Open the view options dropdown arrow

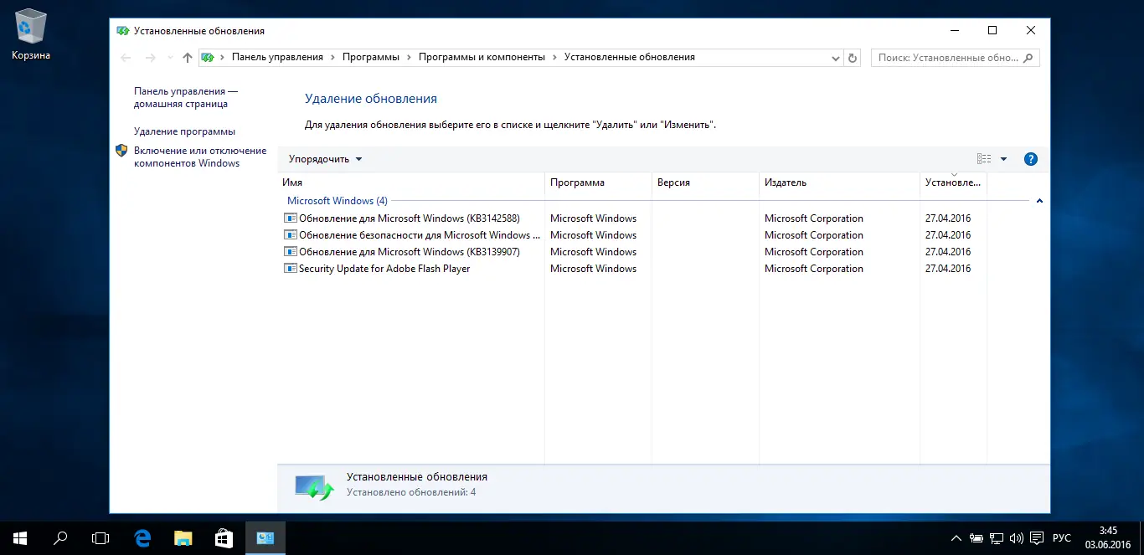(x=1003, y=159)
